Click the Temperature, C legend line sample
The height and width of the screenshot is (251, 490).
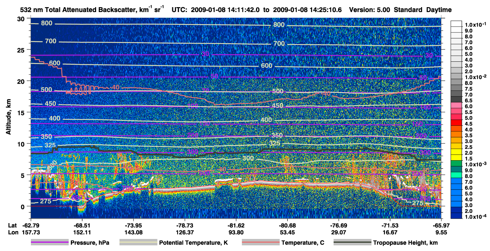click(260, 243)
